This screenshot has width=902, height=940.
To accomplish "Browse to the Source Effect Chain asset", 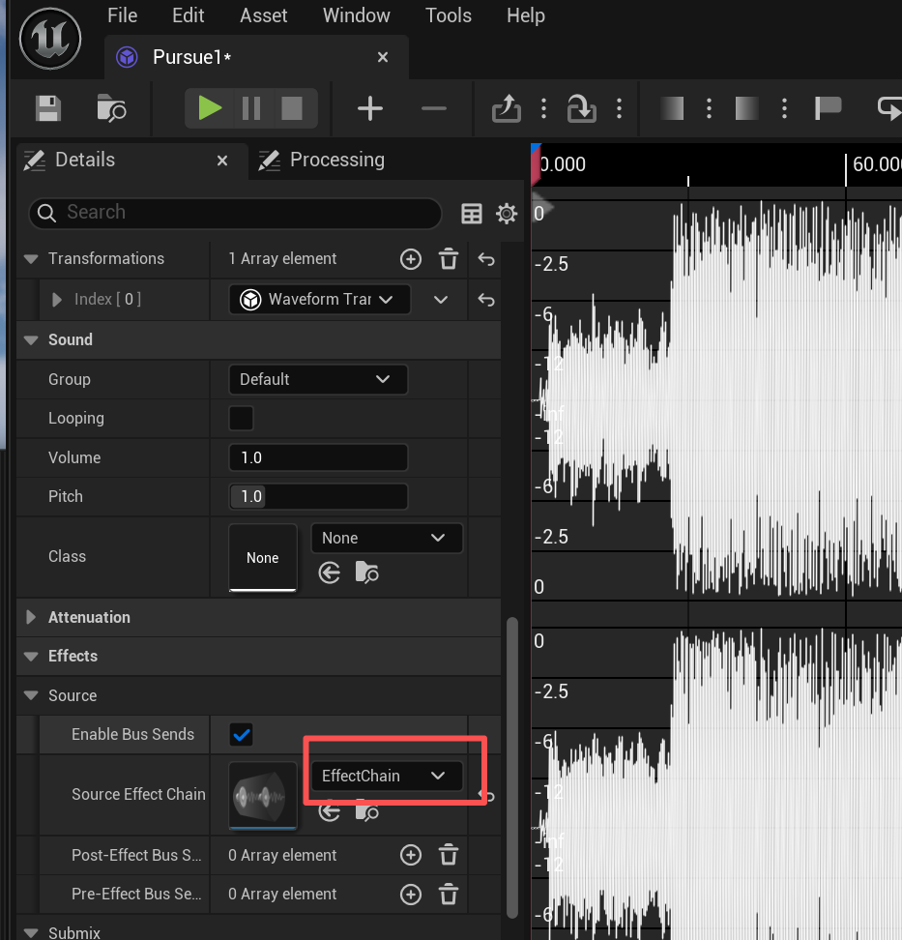I will [366, 812].
